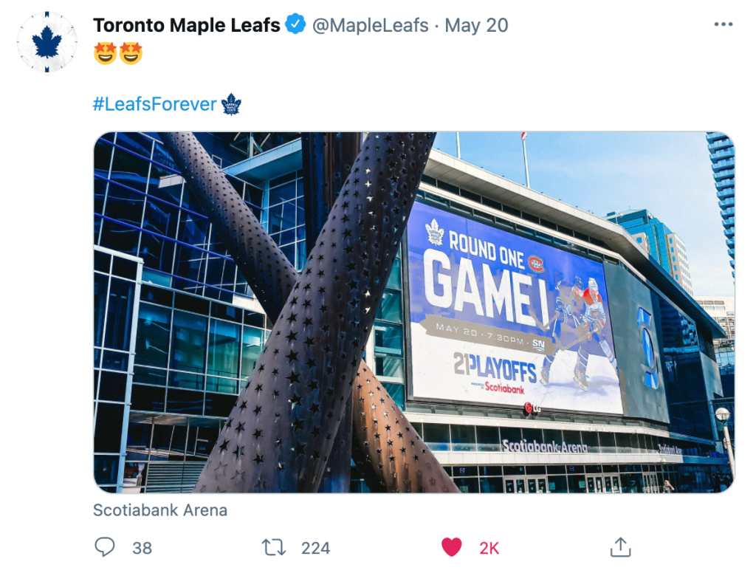Screen dimensions: 756x573
Task: Open the Scotiabank Arena location label
Action: click(160, 510)
